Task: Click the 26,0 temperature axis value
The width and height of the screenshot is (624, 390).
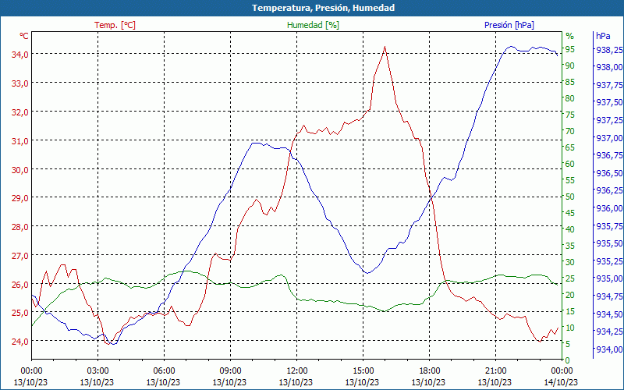Action: (20, 285)
